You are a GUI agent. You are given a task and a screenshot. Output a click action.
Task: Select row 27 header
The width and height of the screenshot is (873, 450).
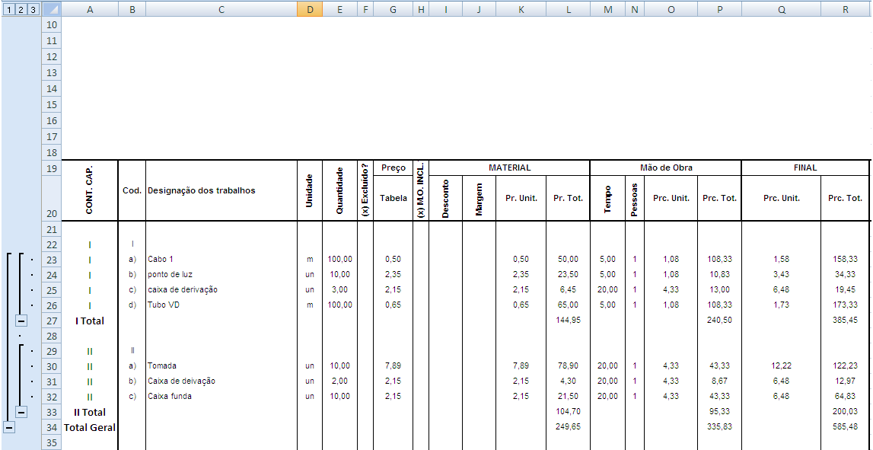[x=52, y=321]
